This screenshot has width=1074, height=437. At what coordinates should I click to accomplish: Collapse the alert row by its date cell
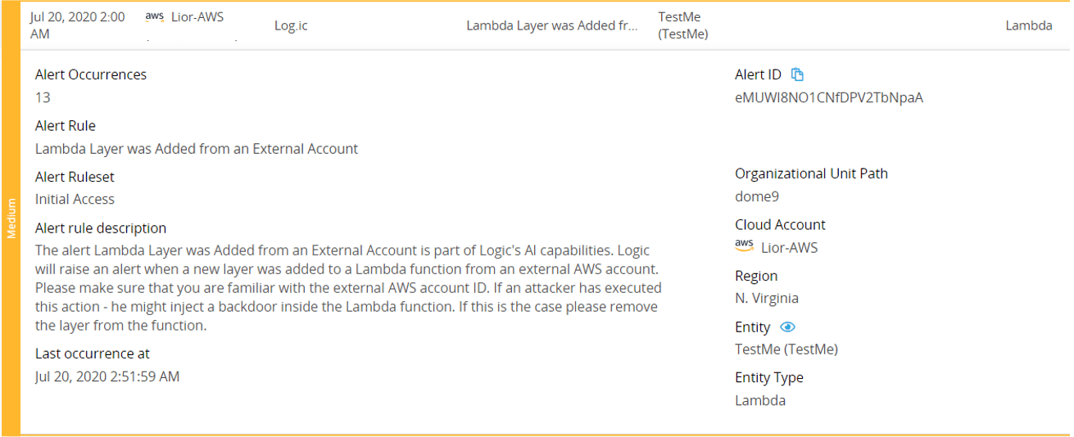(78, 25)
